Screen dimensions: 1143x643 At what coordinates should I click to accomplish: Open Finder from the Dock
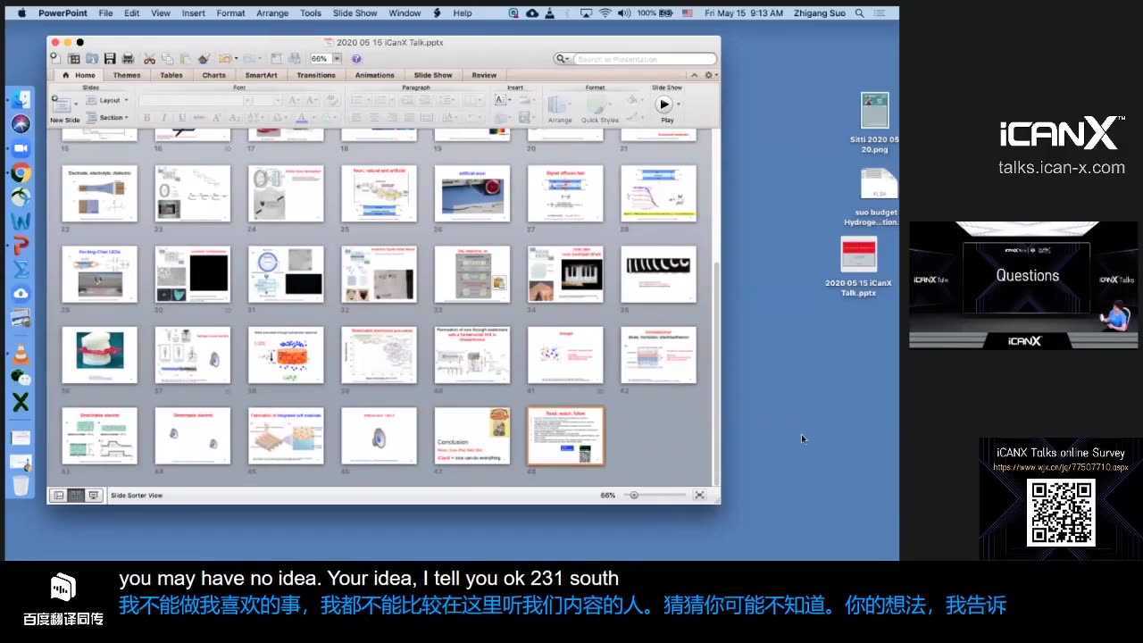coord(21,100)
